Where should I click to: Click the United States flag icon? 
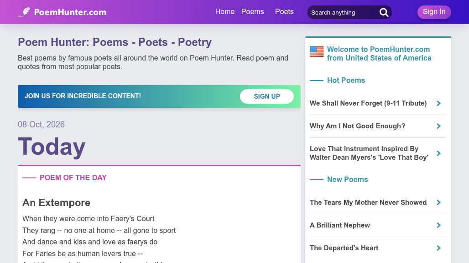pyautogui.click(x=317, y=52)
